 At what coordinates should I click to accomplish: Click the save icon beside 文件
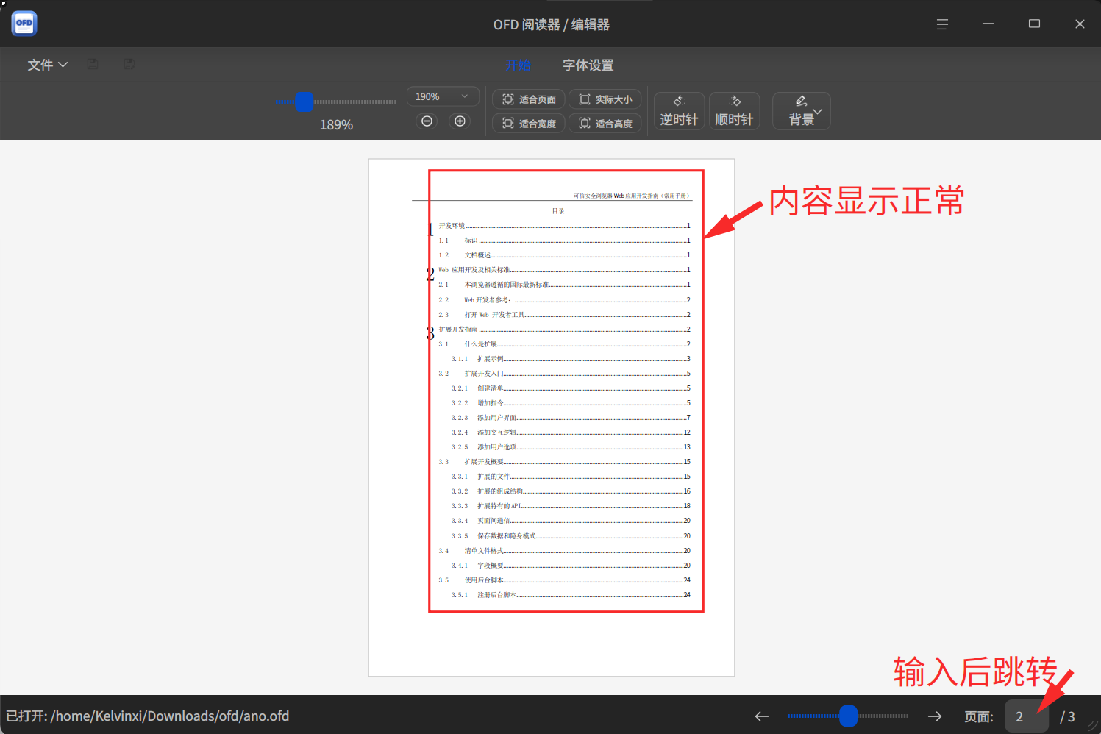point(93,64)
